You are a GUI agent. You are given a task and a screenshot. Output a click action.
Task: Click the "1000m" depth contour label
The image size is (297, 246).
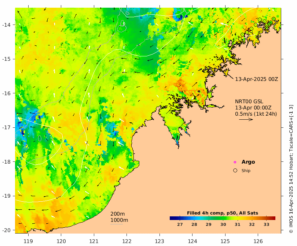119,220
